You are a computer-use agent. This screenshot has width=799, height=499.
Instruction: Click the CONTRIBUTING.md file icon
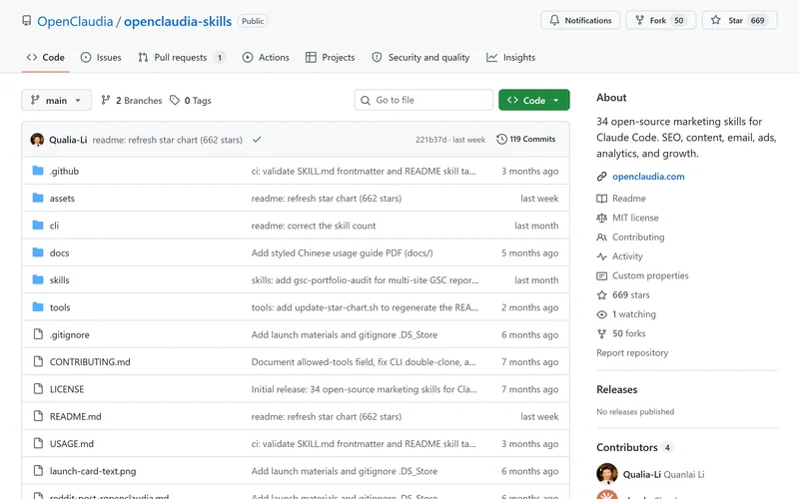tap(38, 361)
